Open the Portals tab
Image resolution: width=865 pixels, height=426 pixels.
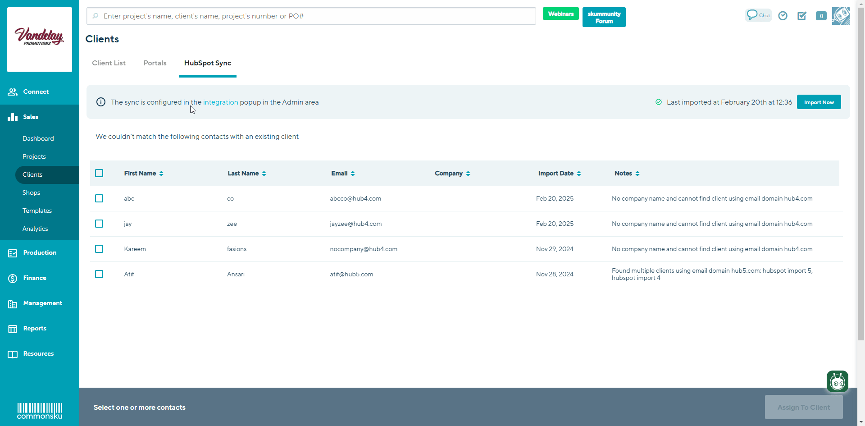pyautogui.click(x=155, y=63)
